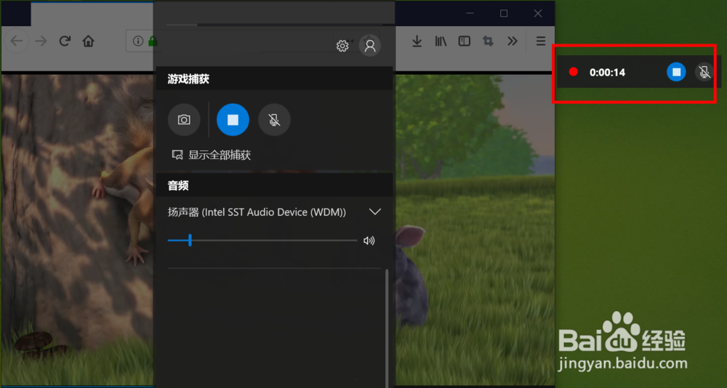The height and width of the screenshot is (388, 727).
Task: Click the browser screenshot crop icon
Action: pos(488,41)
